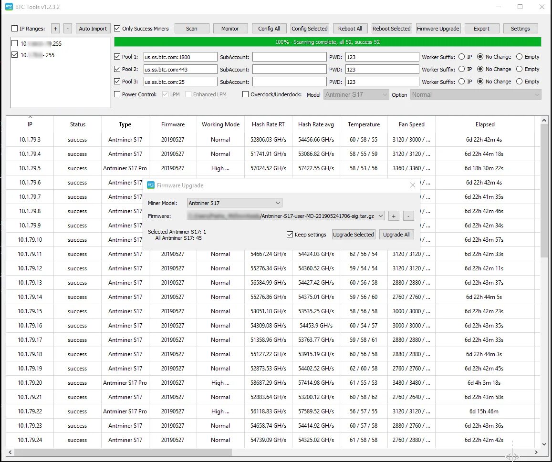The image size is (552, 462).
Task: Select miner row 10.1.79.24
Action: click(x=273, y=440)
